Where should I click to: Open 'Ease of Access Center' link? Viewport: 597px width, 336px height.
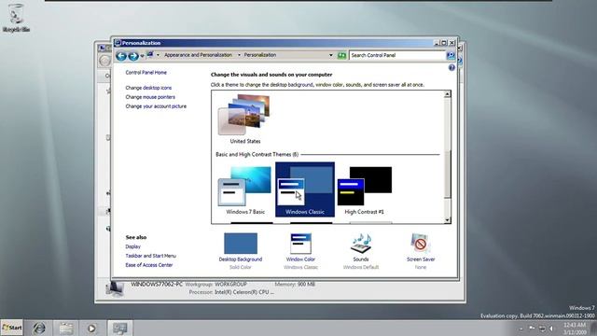149,265
